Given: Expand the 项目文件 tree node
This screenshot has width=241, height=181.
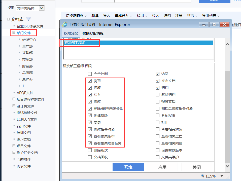Looking at the screenshot, I should [x=14, y=146].
